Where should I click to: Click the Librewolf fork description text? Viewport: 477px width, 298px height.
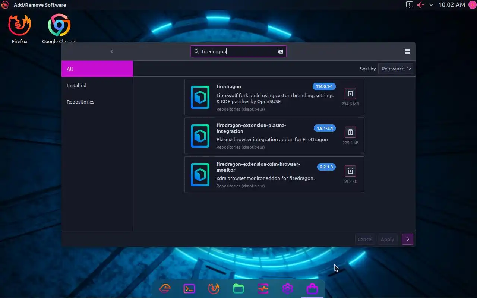pos(275,98)
